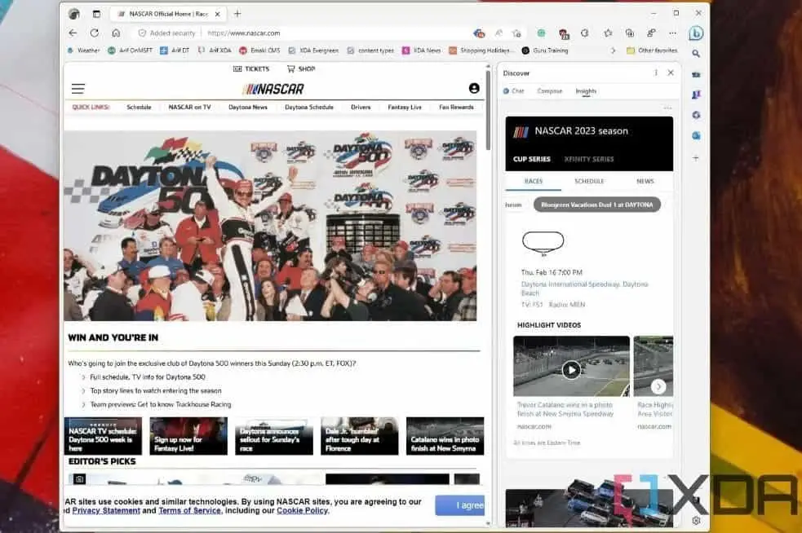Open the Weather bookmark
This screenshot has width=802, height=533.
click(x=83, y=51)
